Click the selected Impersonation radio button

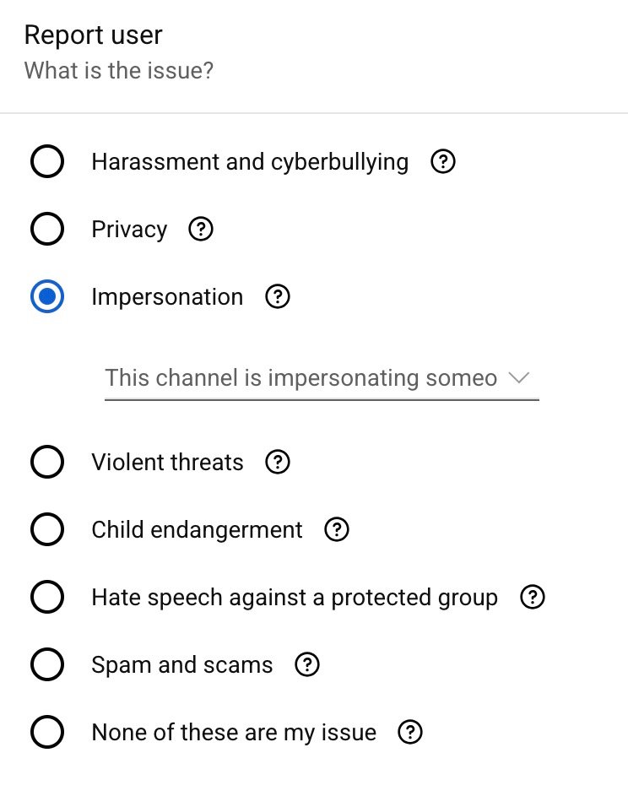(x=46, y=297)
